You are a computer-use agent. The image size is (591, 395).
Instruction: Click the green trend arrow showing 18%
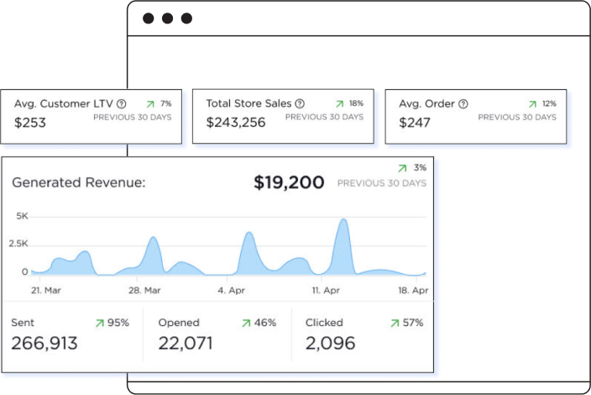pos(340,104)
